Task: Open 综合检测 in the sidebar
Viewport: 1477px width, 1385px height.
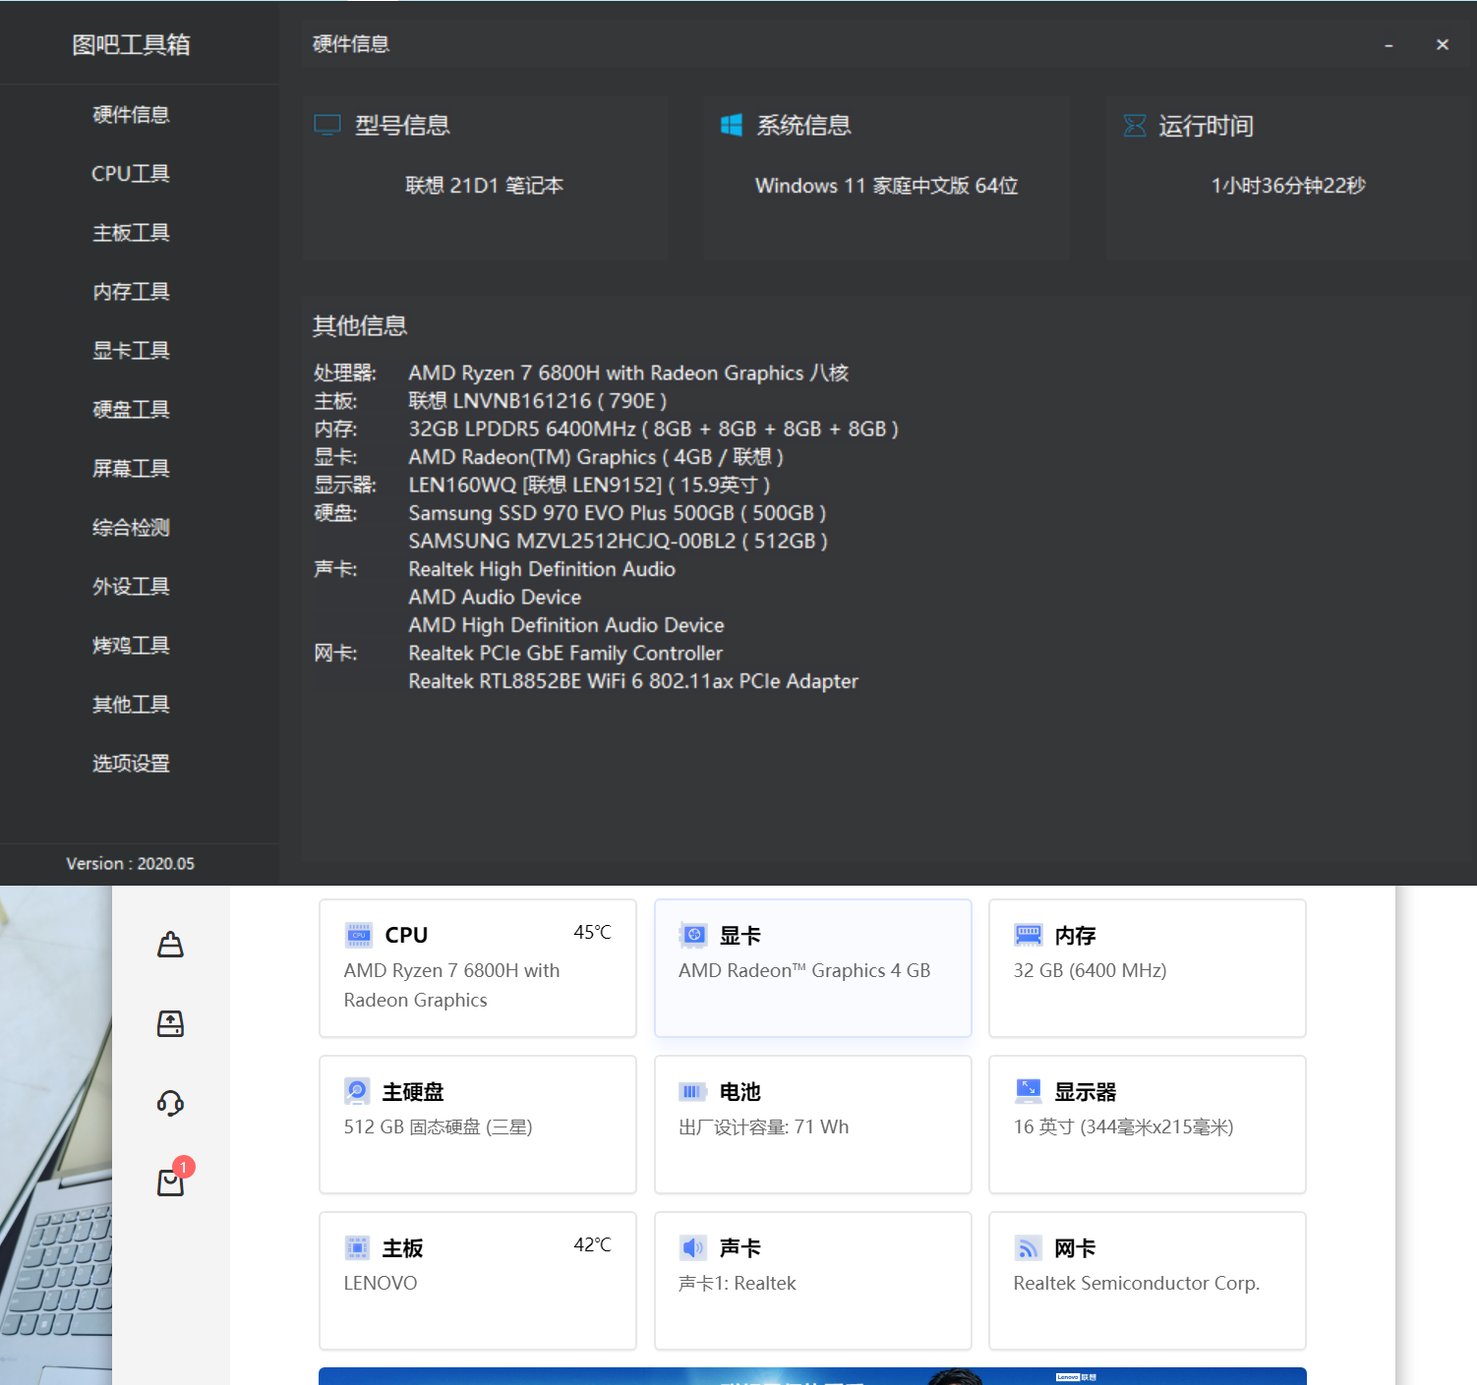Action: click(x=131, y=528)
